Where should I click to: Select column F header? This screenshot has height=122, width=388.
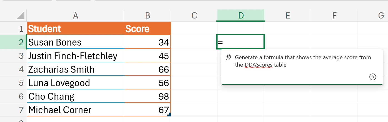334,15
